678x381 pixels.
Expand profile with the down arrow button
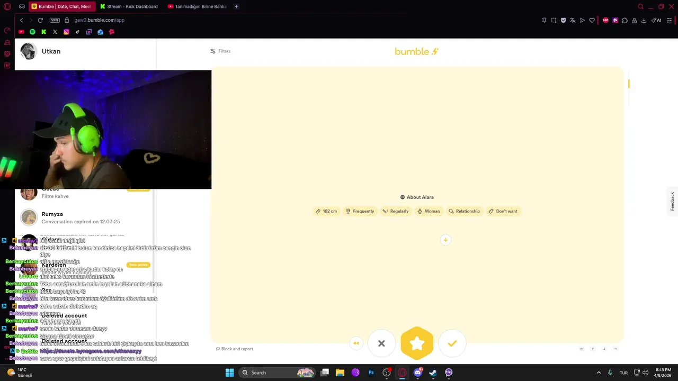coord(445,240)
